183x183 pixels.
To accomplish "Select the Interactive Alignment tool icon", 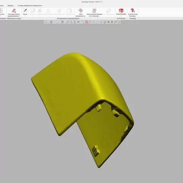I will coord(14,11).
